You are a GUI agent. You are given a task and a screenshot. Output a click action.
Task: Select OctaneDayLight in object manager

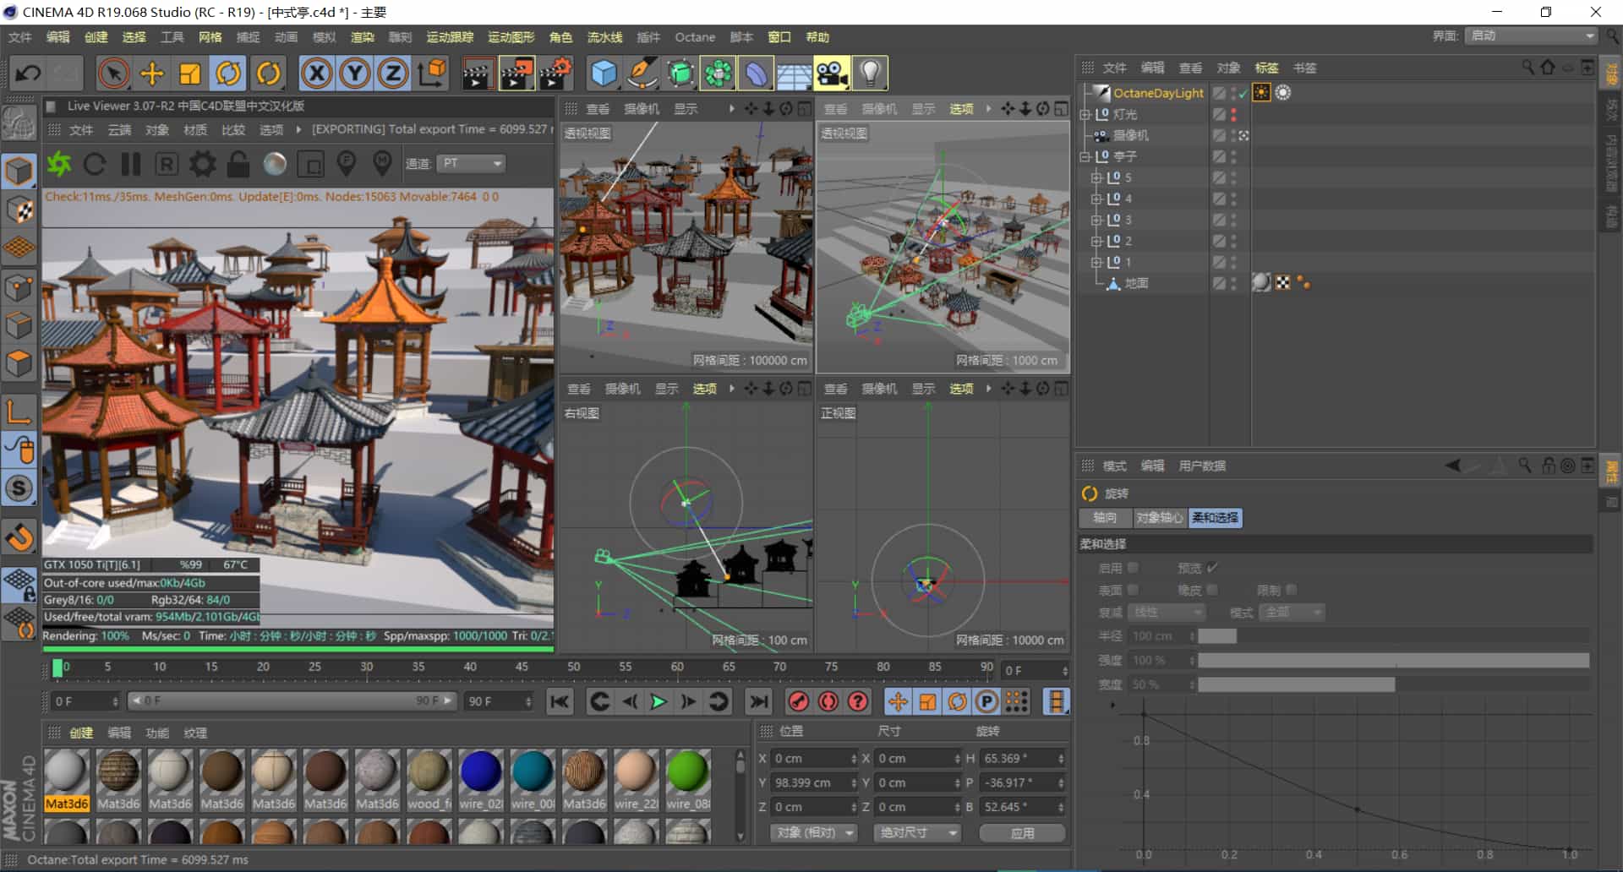coord(1158,93)
